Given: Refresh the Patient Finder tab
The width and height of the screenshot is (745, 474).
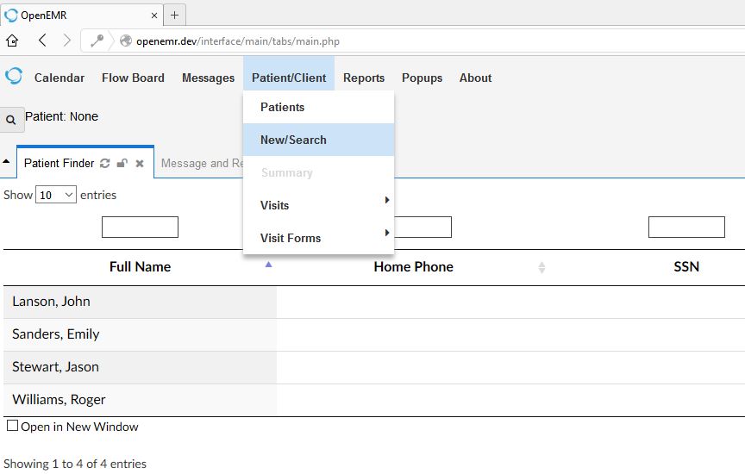Looking at the screenshot, I should click(105, 163).
